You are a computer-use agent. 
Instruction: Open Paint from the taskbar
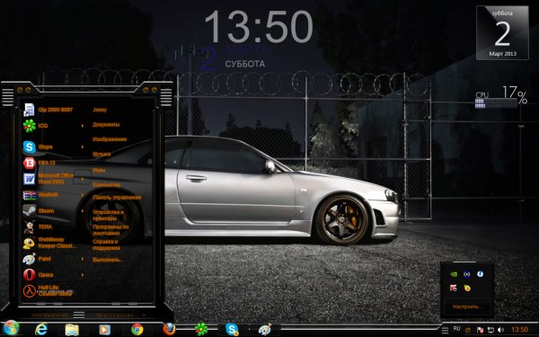pyautogui.click(x=265, y=330)
